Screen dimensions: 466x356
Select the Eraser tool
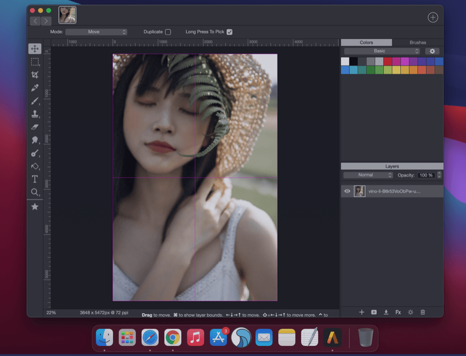click(x=35, y=127)
